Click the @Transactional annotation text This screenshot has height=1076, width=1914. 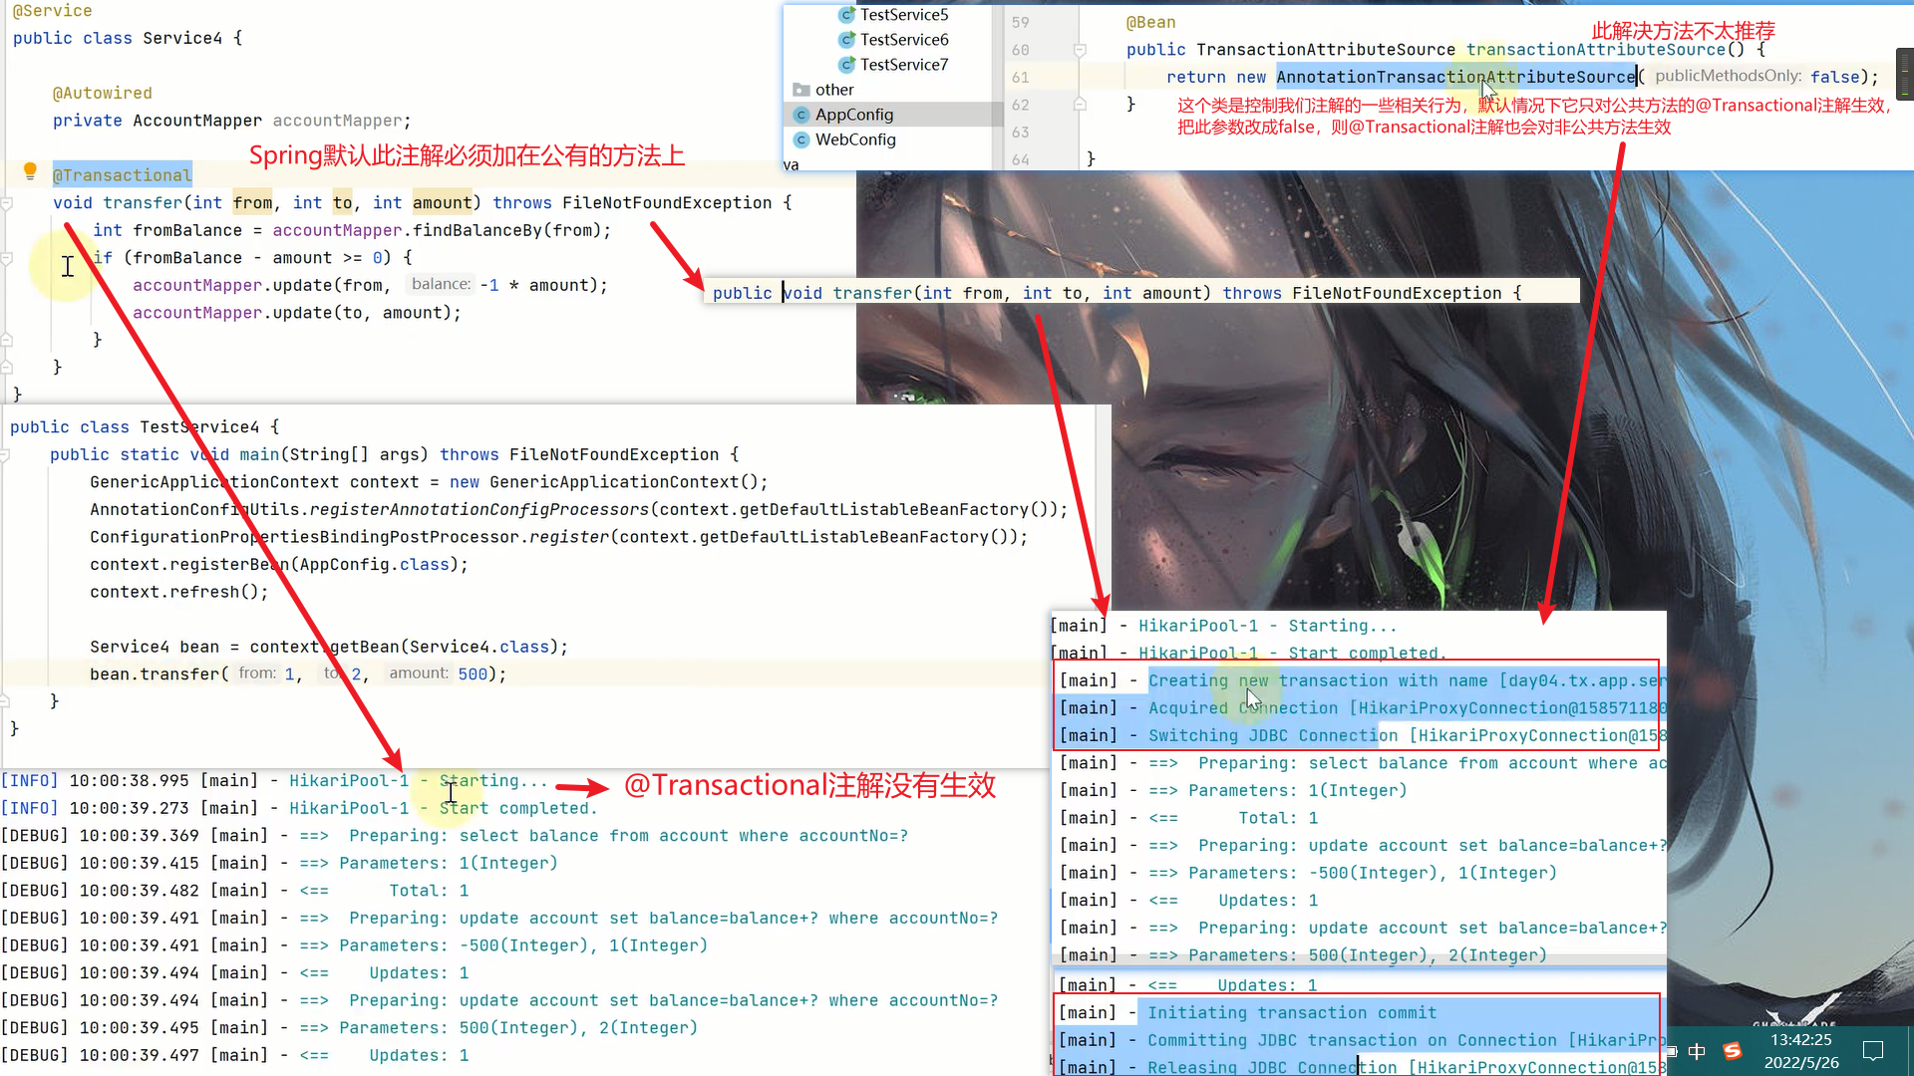pos(122,175)
